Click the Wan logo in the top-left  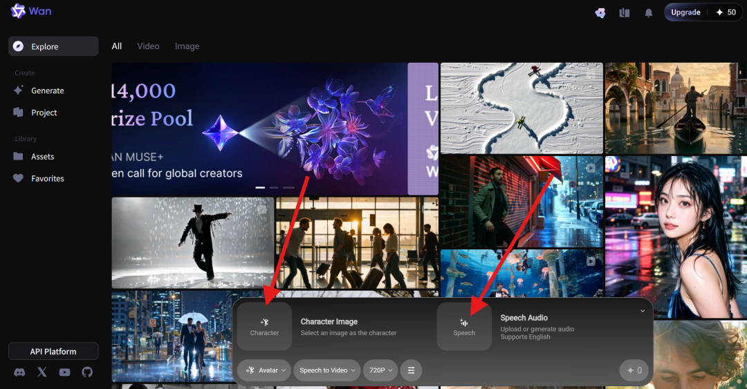[x=31, y=11]
